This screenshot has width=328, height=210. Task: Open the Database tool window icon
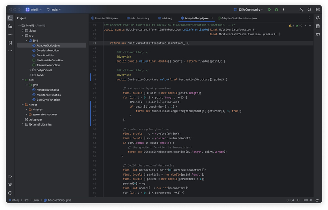pyautogui.click(x=318, y=26)
